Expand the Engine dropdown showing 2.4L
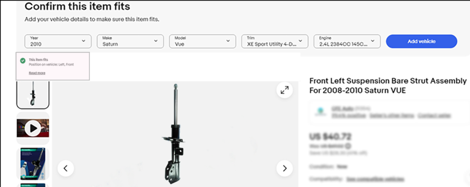The image size is (470, 187). (347, 41)
